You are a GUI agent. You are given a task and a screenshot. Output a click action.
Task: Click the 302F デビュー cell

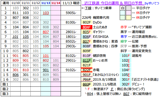point(126,84)
